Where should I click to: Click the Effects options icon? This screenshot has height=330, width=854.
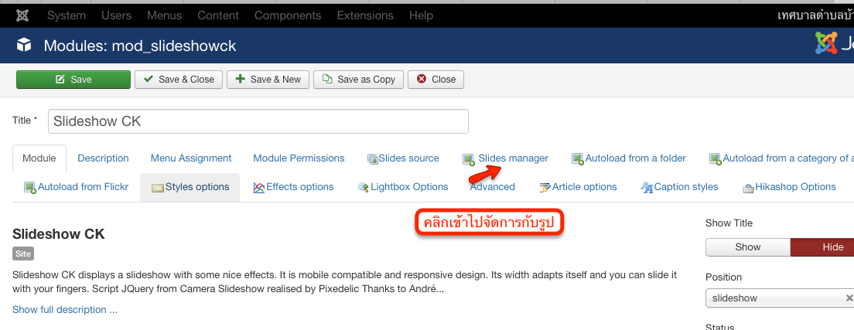tap(260, 187)
